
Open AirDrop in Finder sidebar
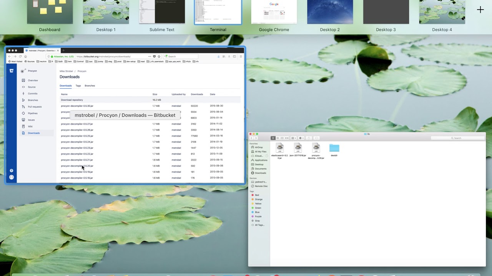259,148
